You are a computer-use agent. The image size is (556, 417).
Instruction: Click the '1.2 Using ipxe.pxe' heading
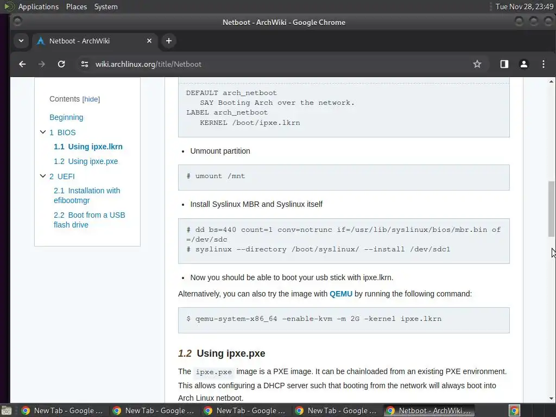pos(222,353)
